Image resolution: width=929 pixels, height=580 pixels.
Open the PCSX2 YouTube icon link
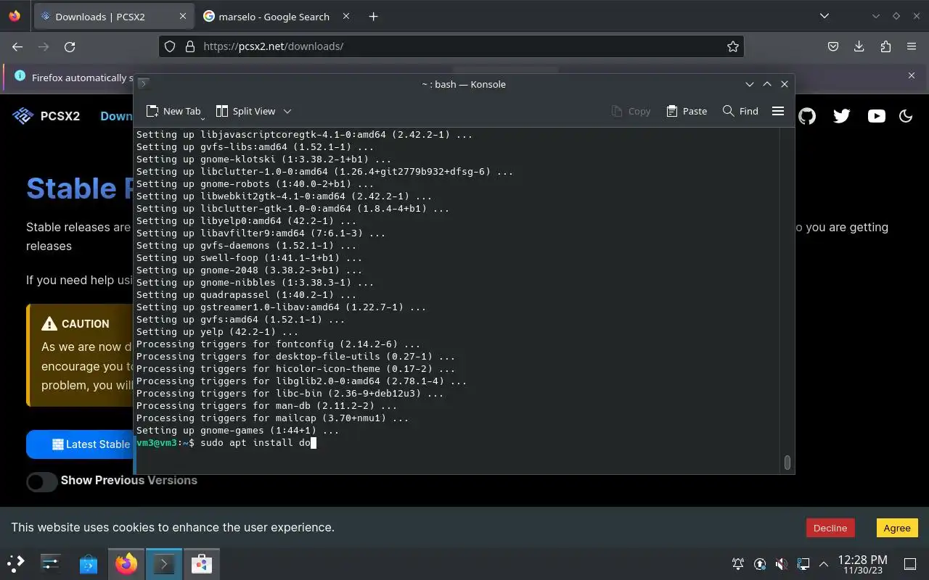(877, 116)
